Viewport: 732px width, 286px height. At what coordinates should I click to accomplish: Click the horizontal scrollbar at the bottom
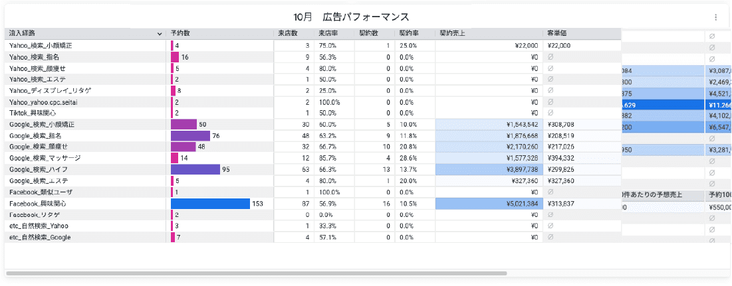(256, 273)
